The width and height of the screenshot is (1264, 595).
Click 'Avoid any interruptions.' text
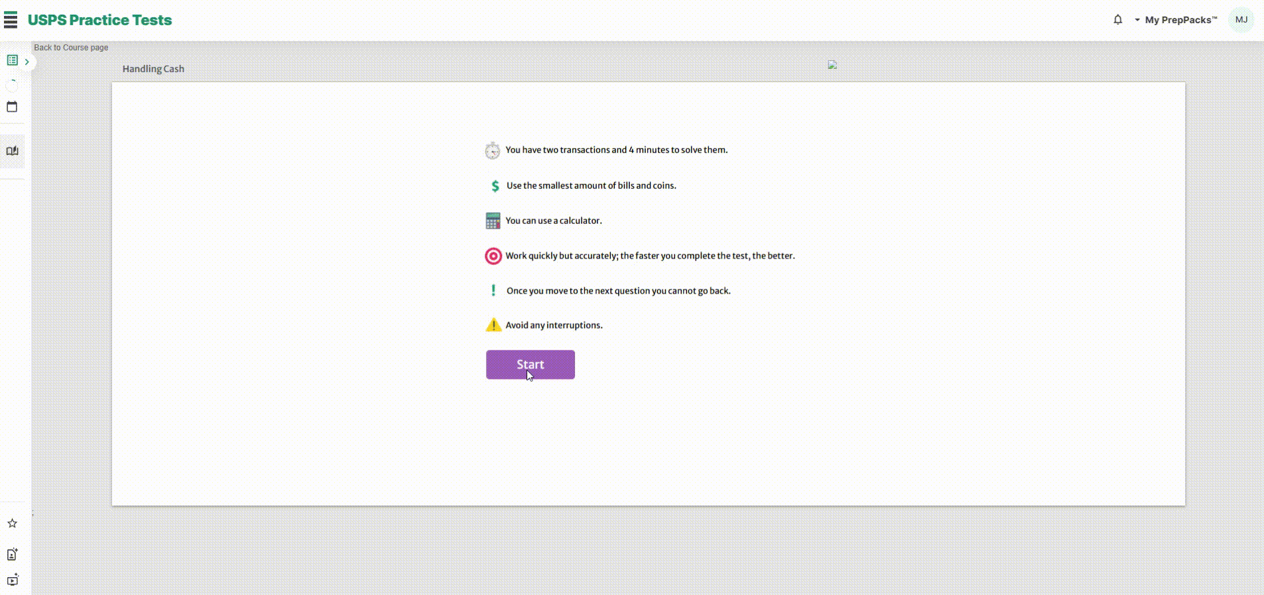click(x=554, y=325)
